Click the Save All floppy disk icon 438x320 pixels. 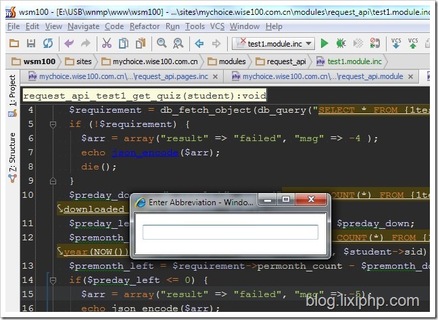pyautogui.click(x=31, y=43)
